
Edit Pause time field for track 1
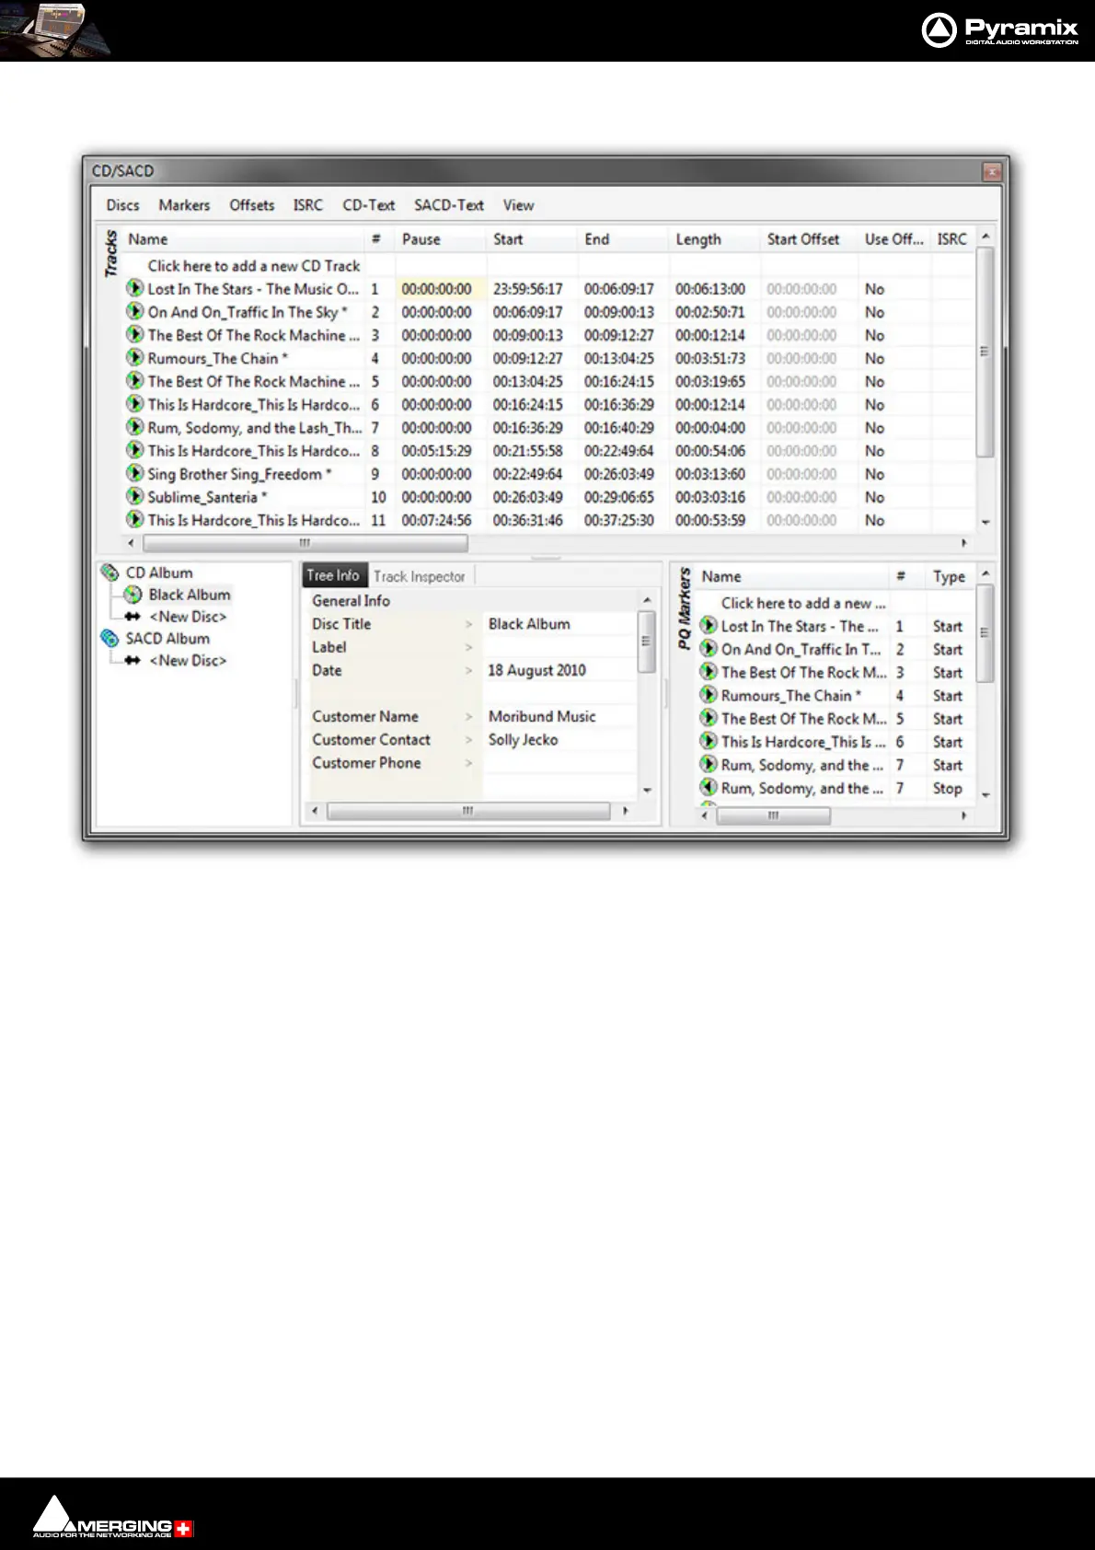(437, 289)
